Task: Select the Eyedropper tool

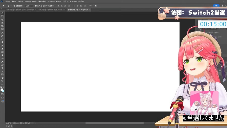Action: pos(2,33)
